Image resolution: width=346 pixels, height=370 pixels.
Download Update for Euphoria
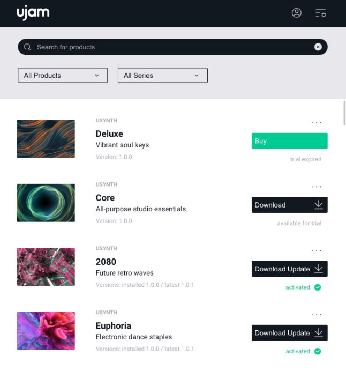[x=289, y=332]
